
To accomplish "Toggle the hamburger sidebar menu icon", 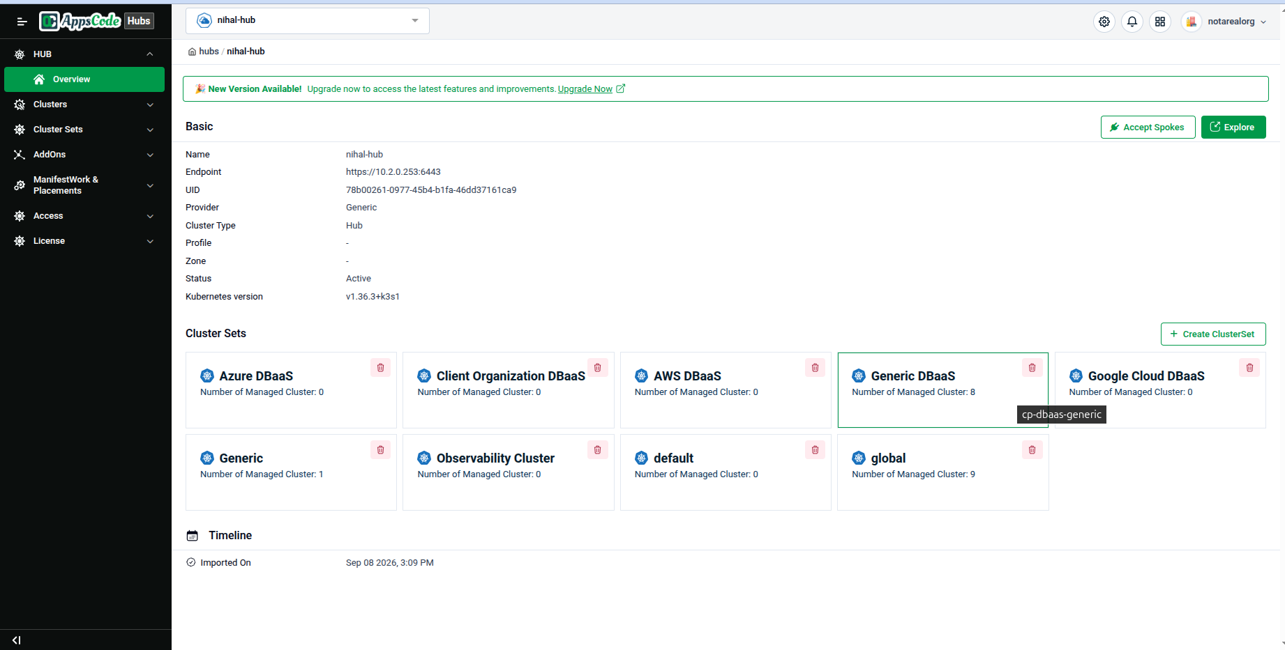I will tap(22, 22).
